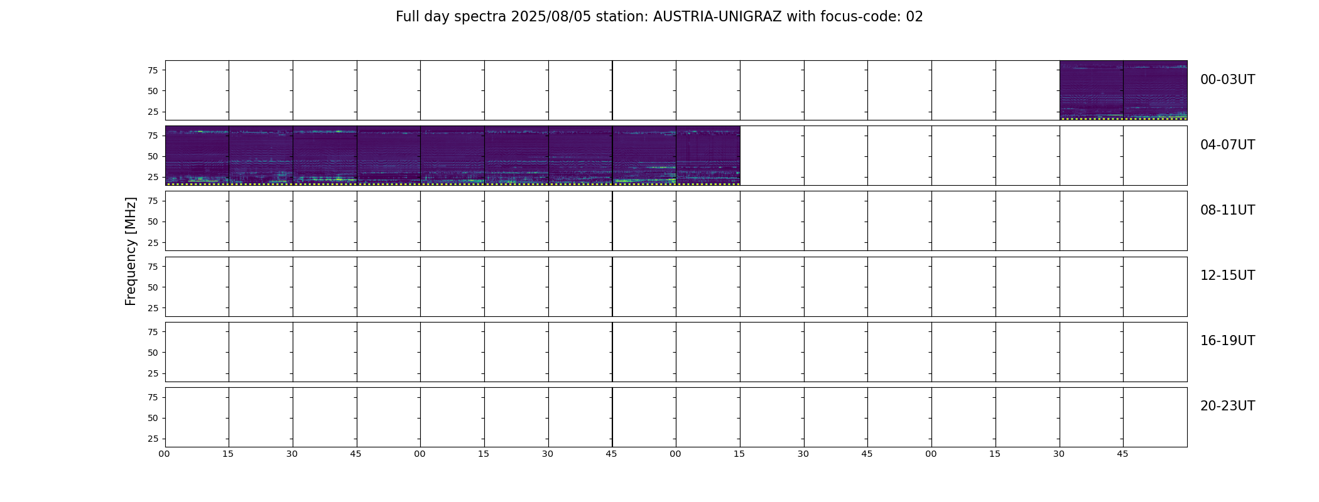The height and width of the screenshot is (502, 1319).
Task: Click the 25 MHz tick of the 04-07UT row
Action: click(x=153, y=177)
